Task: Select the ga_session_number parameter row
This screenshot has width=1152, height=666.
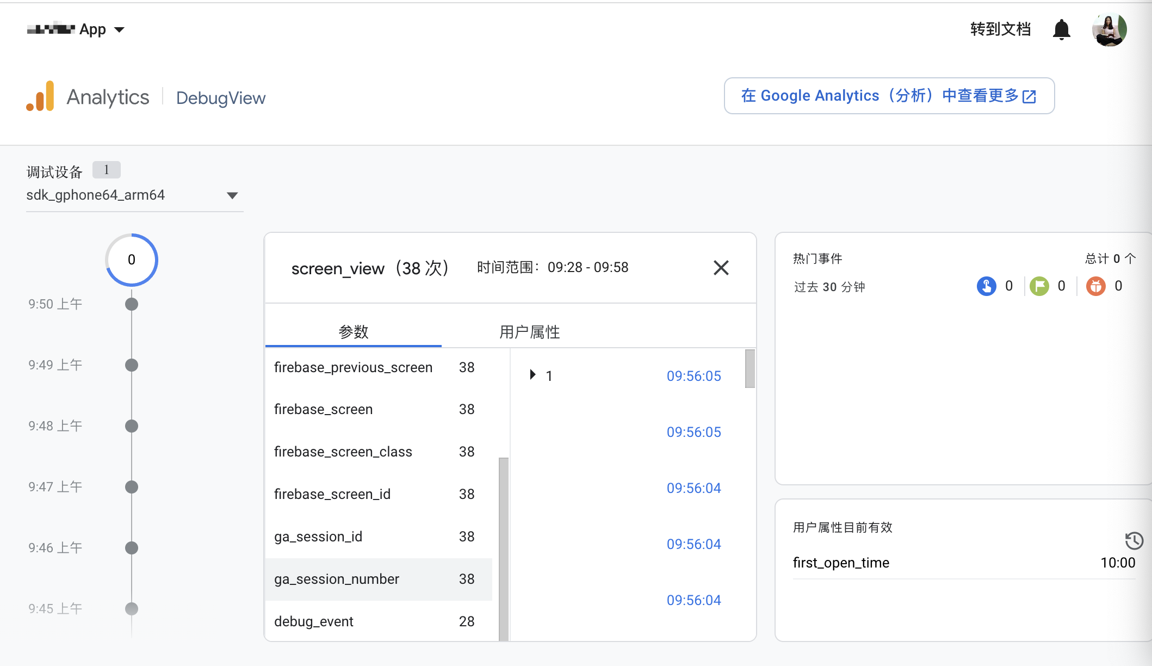Action: click(379, 579)
